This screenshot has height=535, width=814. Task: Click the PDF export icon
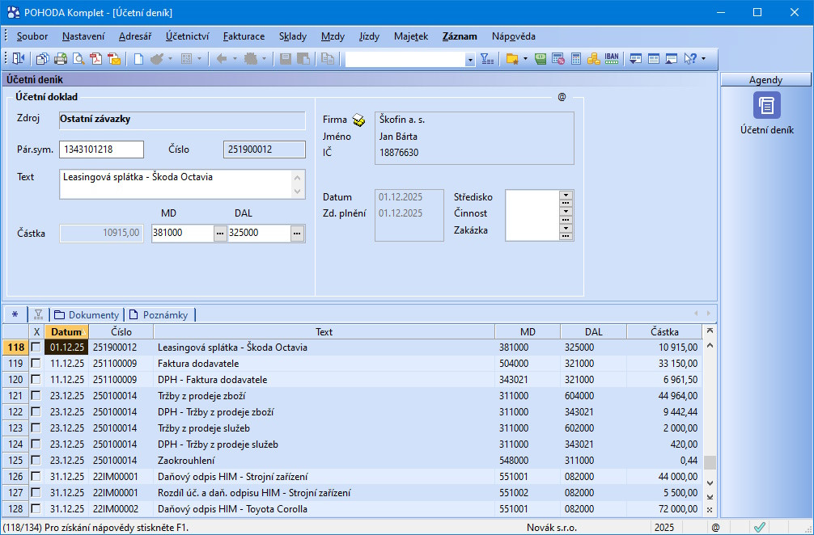(96, 59)
